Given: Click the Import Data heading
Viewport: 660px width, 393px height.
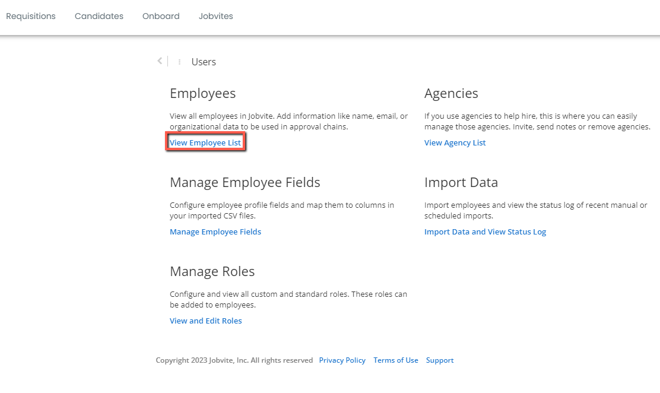Looking at the screenshot, I should (x=461, y=182).
